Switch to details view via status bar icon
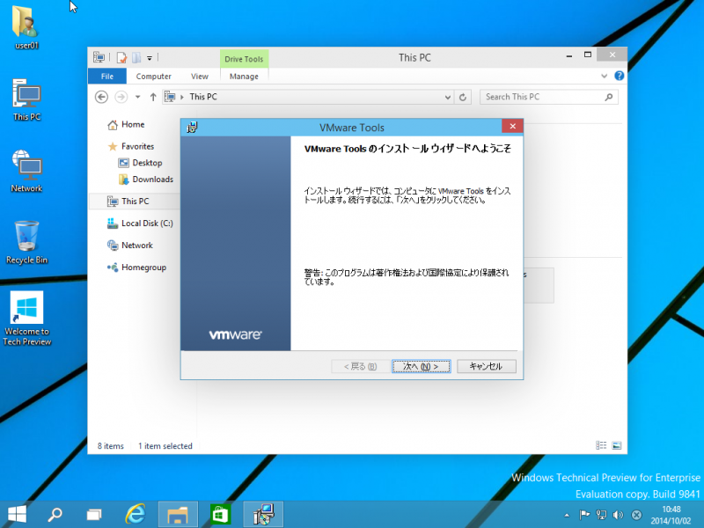 [x=601, y=446]
